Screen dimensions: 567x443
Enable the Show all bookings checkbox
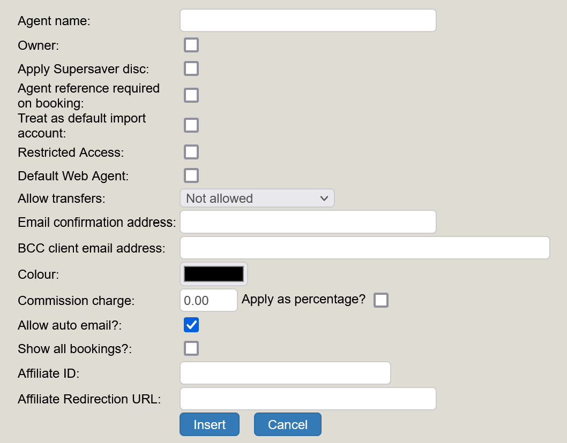pos(191,348)
